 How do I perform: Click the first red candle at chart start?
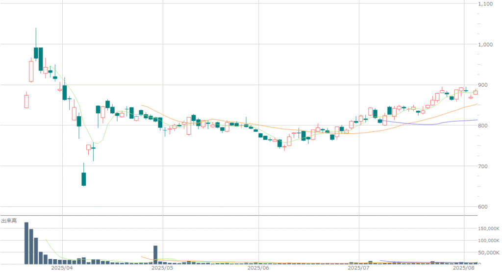point(26,101)
